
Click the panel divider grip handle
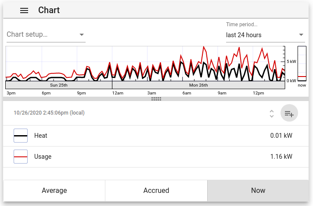pos(156,99)
